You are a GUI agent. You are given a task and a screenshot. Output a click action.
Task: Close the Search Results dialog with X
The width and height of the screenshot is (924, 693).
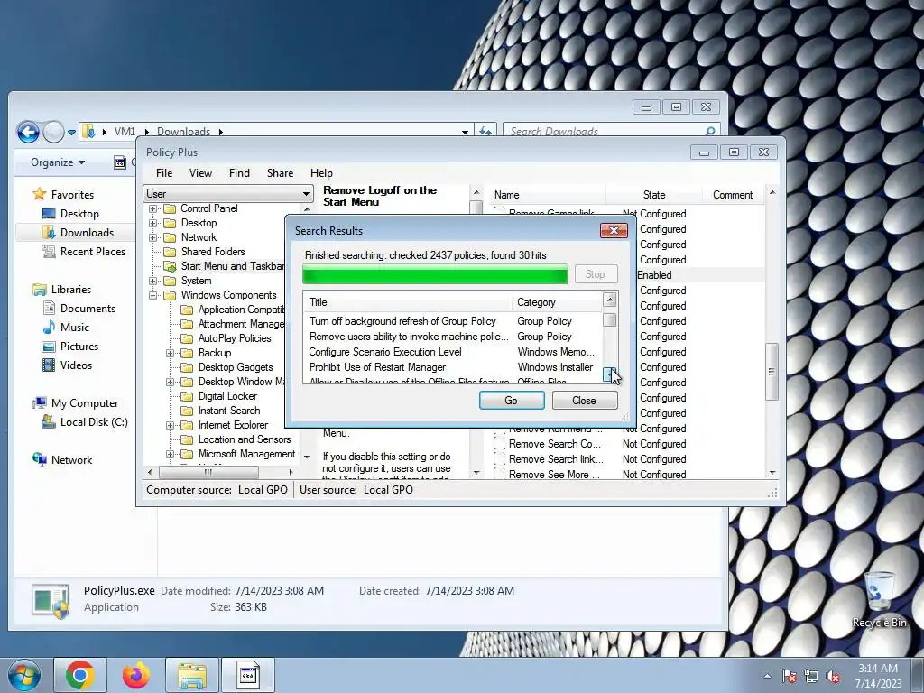pos(614,230)
